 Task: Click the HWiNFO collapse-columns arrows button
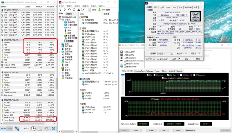click(10, 129)
